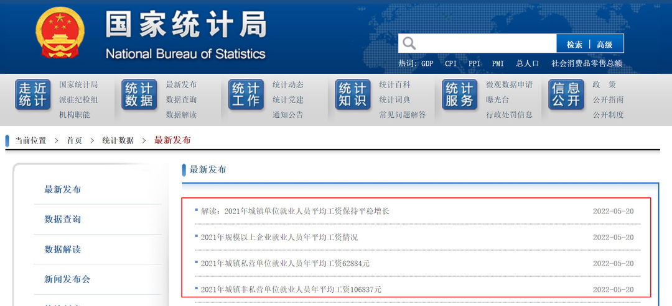Open the 统计知识 navigation tile
This screenshot has width=672, height=306.
[352, 95]
